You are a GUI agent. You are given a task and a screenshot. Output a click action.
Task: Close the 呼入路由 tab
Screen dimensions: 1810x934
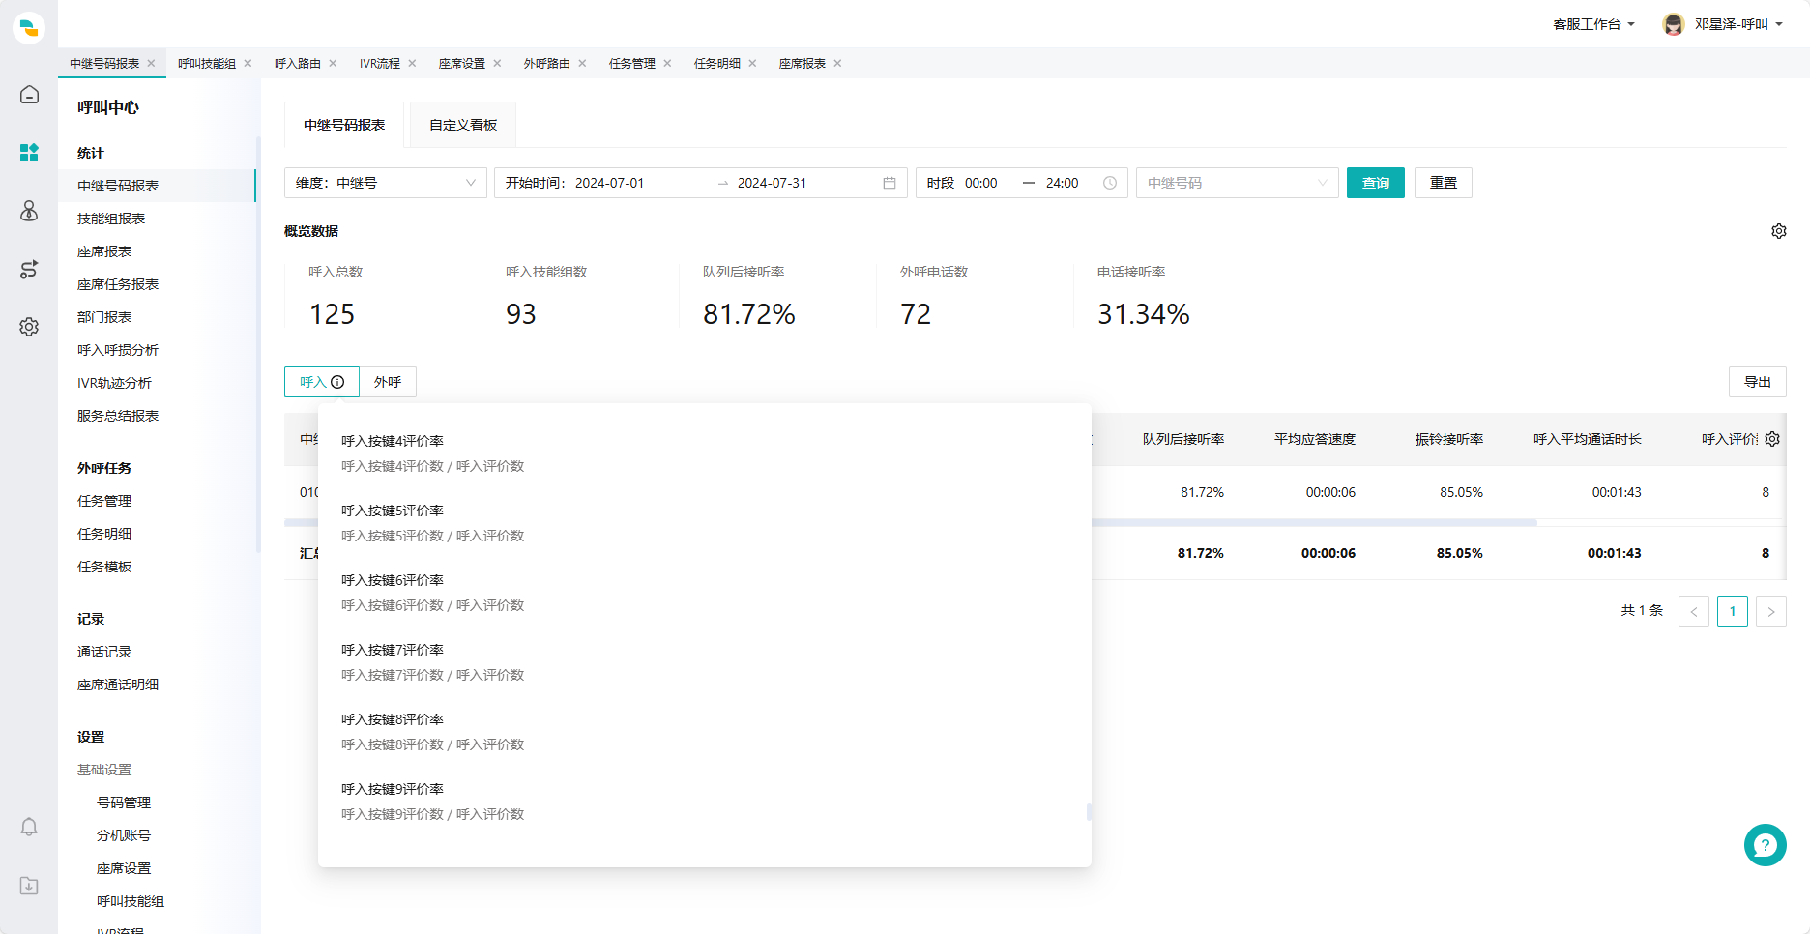coord(333,63)
